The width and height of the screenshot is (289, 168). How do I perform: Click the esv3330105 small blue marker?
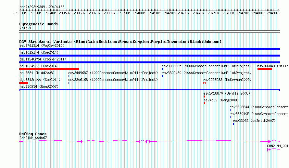pos(230,117)
